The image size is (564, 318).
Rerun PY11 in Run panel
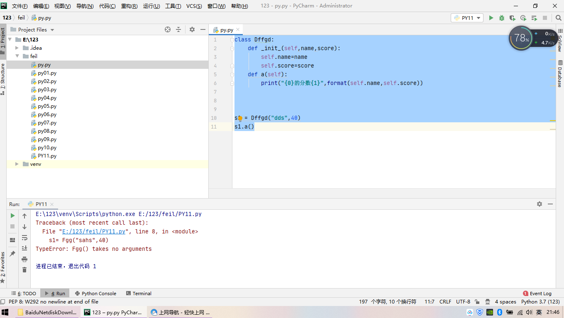tap(12, 216)
